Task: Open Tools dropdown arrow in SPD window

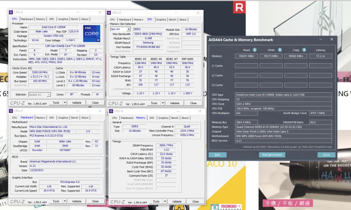Action: pyautogui.click(x=163, y=103)
